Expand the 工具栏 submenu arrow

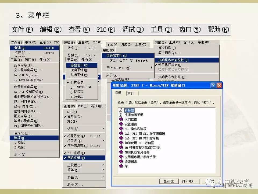point(103,165)
